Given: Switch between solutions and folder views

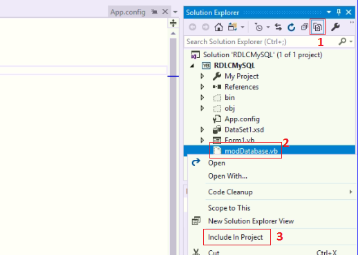Looking at the screenshot, I should (x=232, y=27).
